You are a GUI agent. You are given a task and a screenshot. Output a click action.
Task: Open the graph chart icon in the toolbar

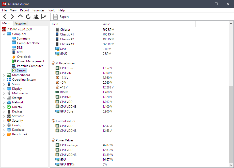44,17
